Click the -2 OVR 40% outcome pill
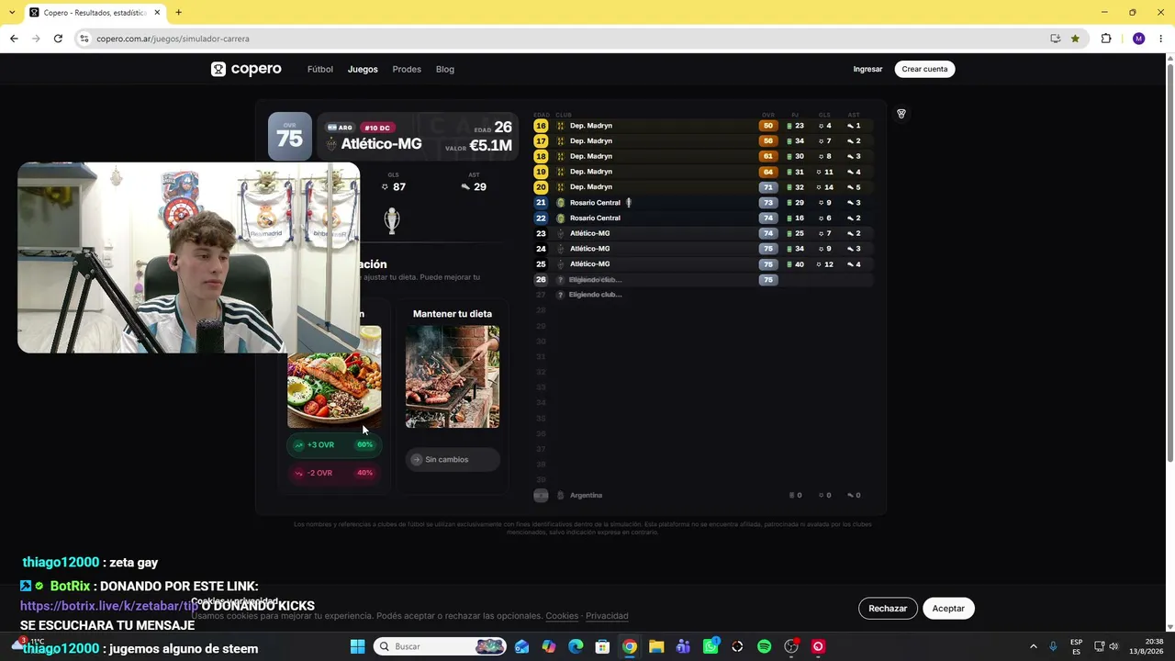This screenshot has height=661, width=1175. tap(333, 473)
